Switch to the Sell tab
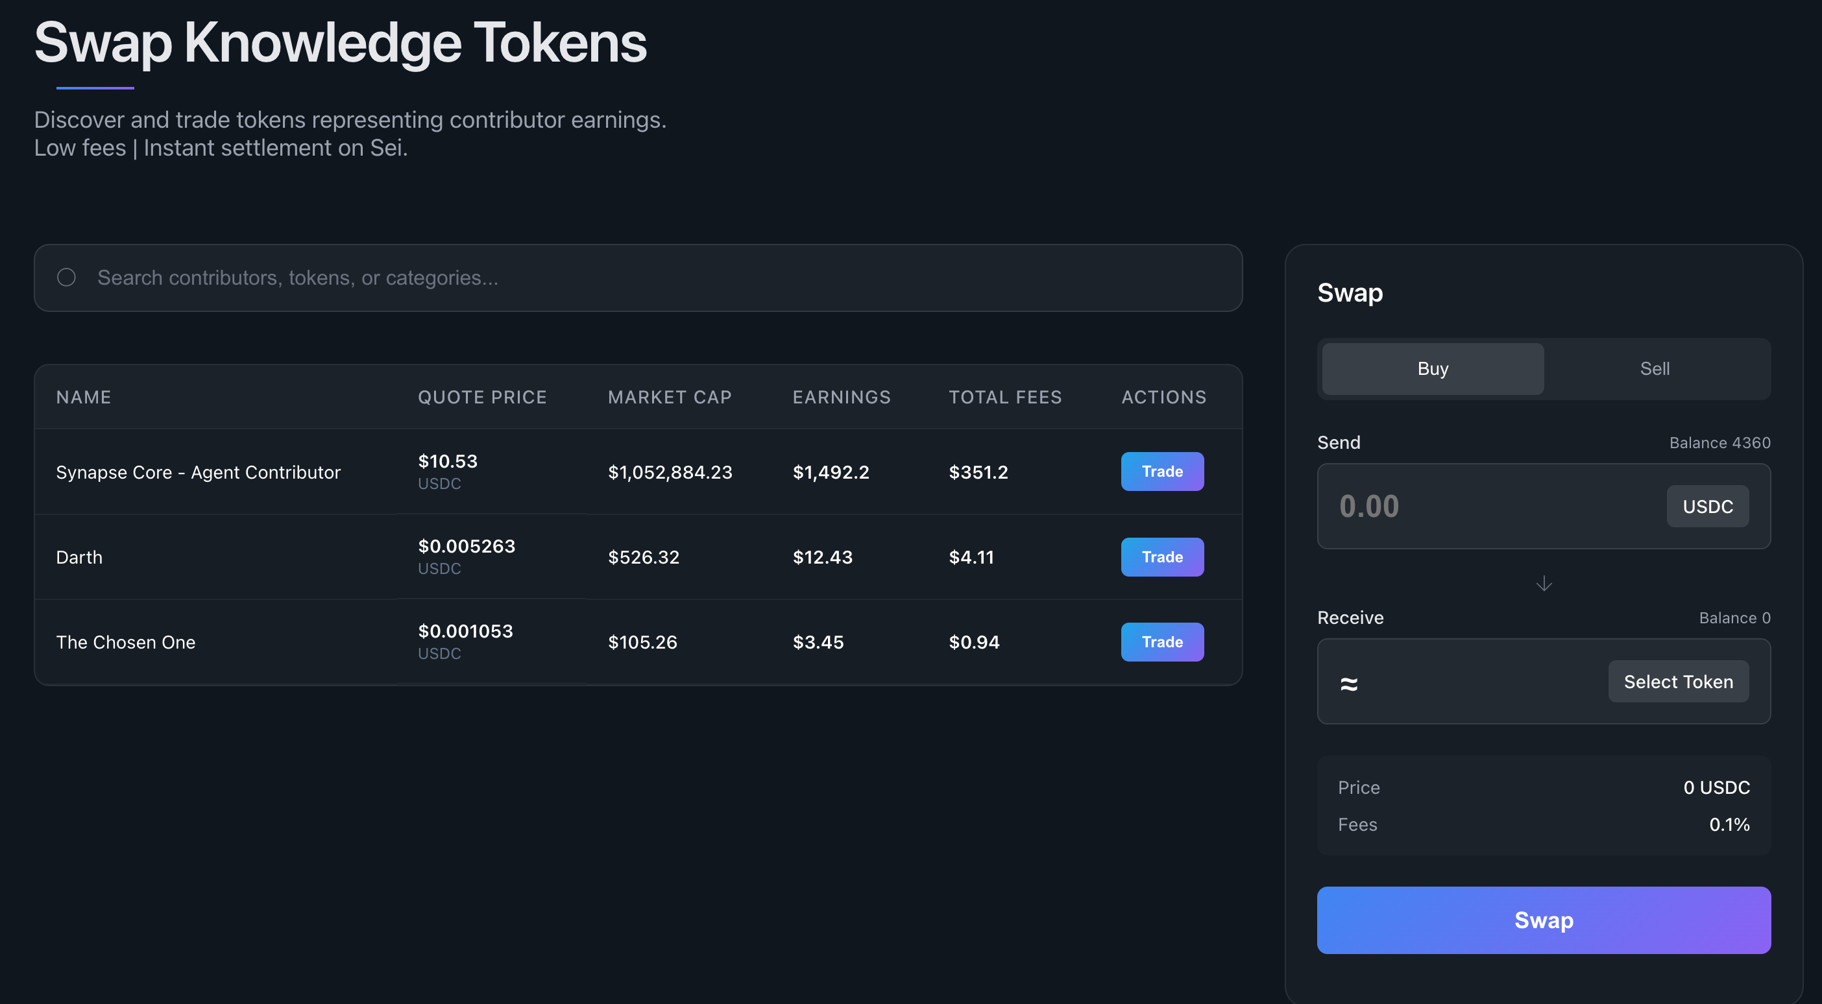The width and height of the screenshot is (1822, 1004). [1655, 369]
